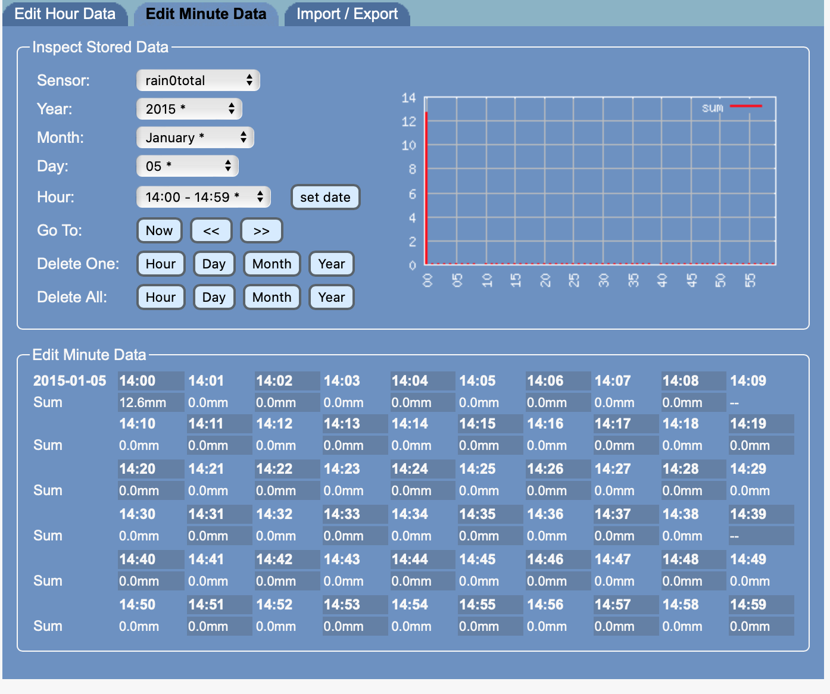Open the Import / Export tab

[x=347, y=14]
